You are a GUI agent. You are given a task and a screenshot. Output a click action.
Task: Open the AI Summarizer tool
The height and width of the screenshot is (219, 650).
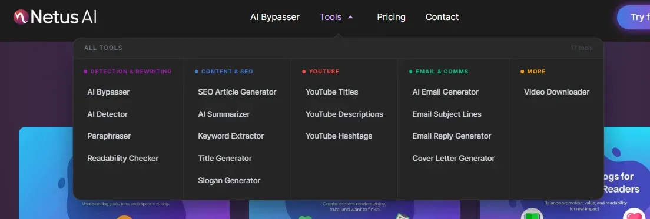click(224, 114)
